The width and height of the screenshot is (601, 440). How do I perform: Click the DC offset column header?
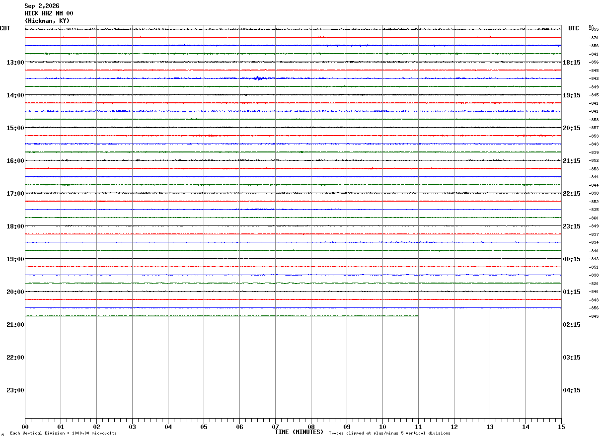(591, 26)
